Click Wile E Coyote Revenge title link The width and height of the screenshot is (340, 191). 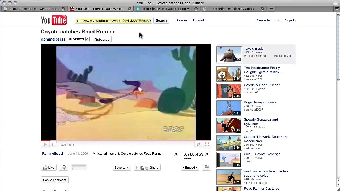pyautogui.click(x=262, y=154)
